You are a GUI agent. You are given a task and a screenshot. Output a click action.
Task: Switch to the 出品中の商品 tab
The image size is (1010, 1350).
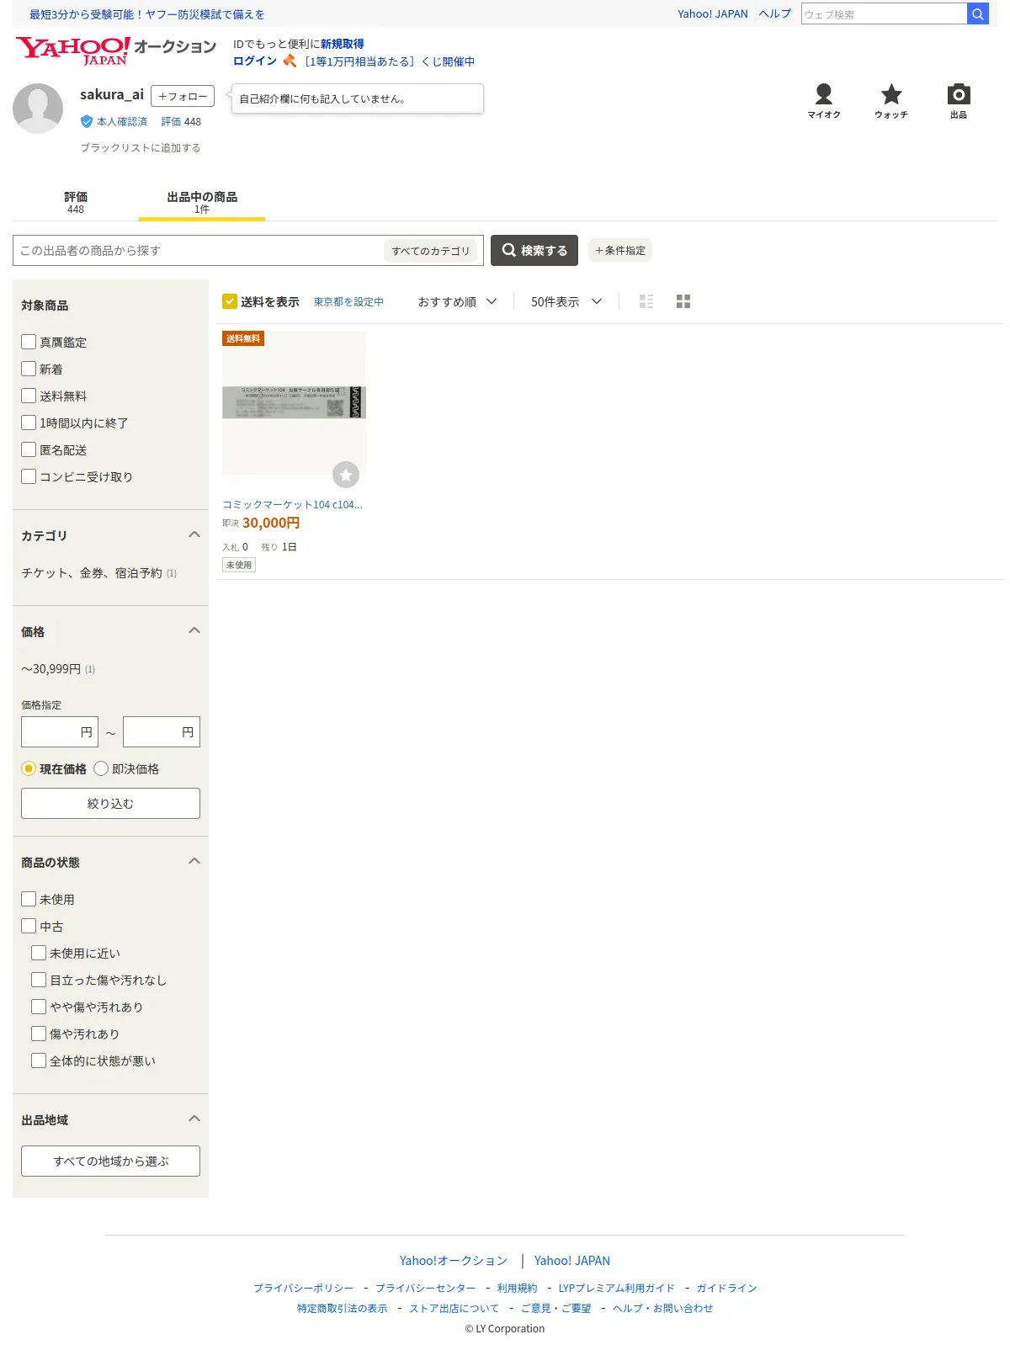point(202,202)
